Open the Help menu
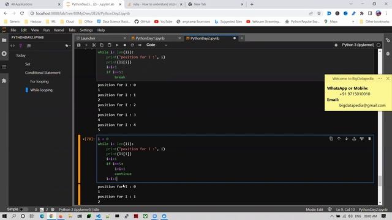Viewport: 392px width, 220px height. pyautogui.click(x=101, y=30)
